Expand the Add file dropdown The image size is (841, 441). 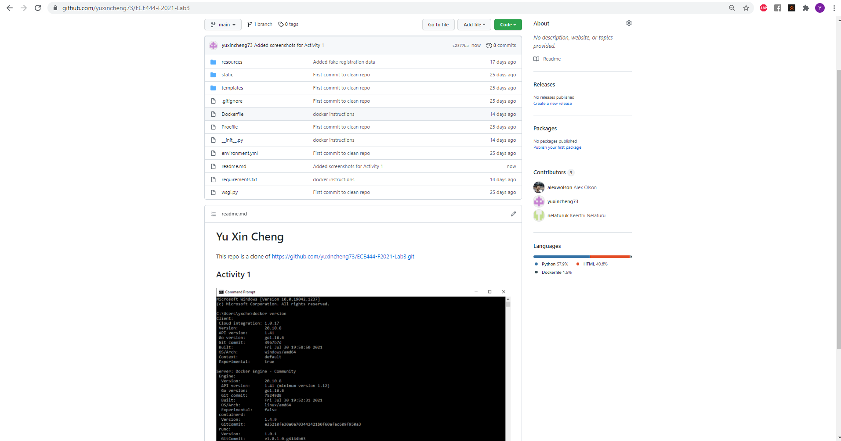[x=474, y=25]
